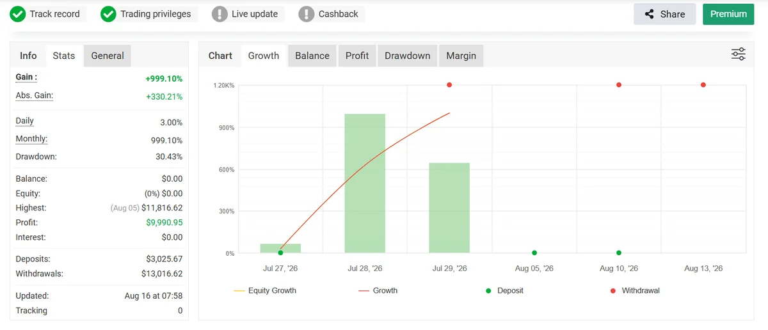Screen dimensions: 768x330
Task: Select the Stats tab
Action: click(64, 56)
